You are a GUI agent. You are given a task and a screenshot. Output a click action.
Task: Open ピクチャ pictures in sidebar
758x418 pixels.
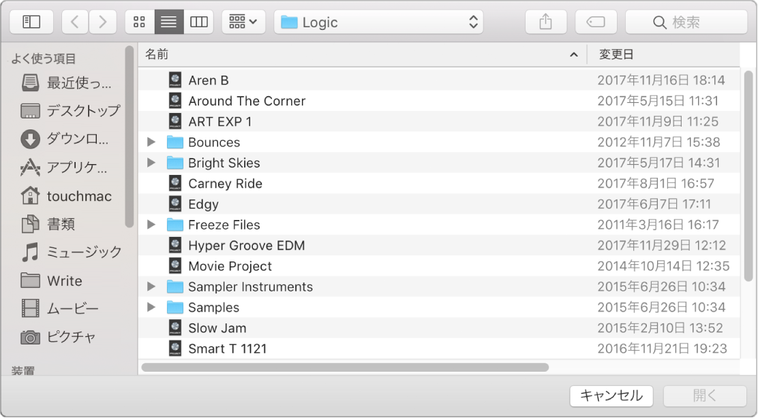pyautogui.click(x=58, y=337)
